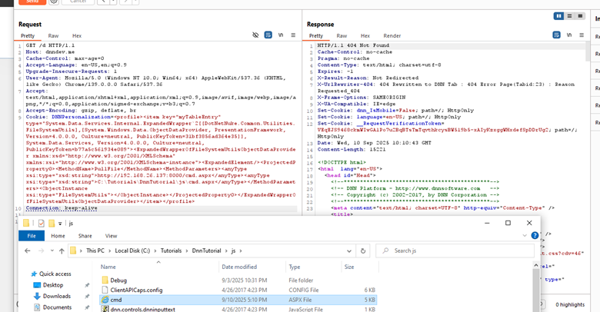Select the cmd ASPX file

(x=116, y=300)
